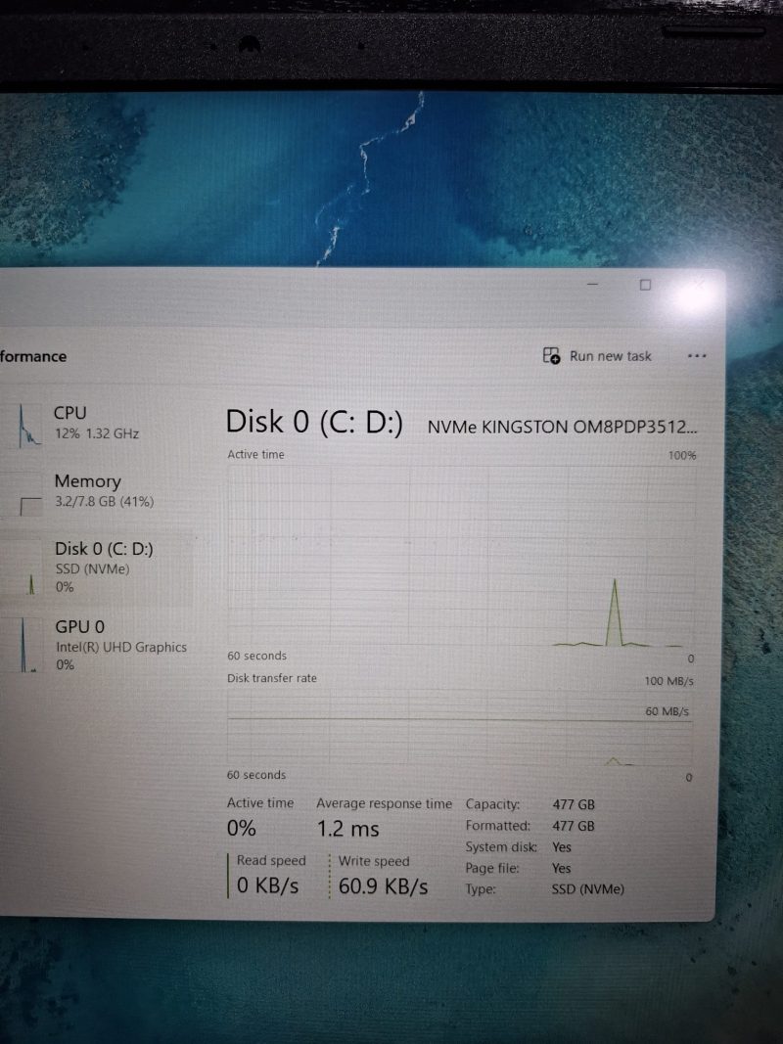
Task: Click the Performance page title
Action: 33,356
